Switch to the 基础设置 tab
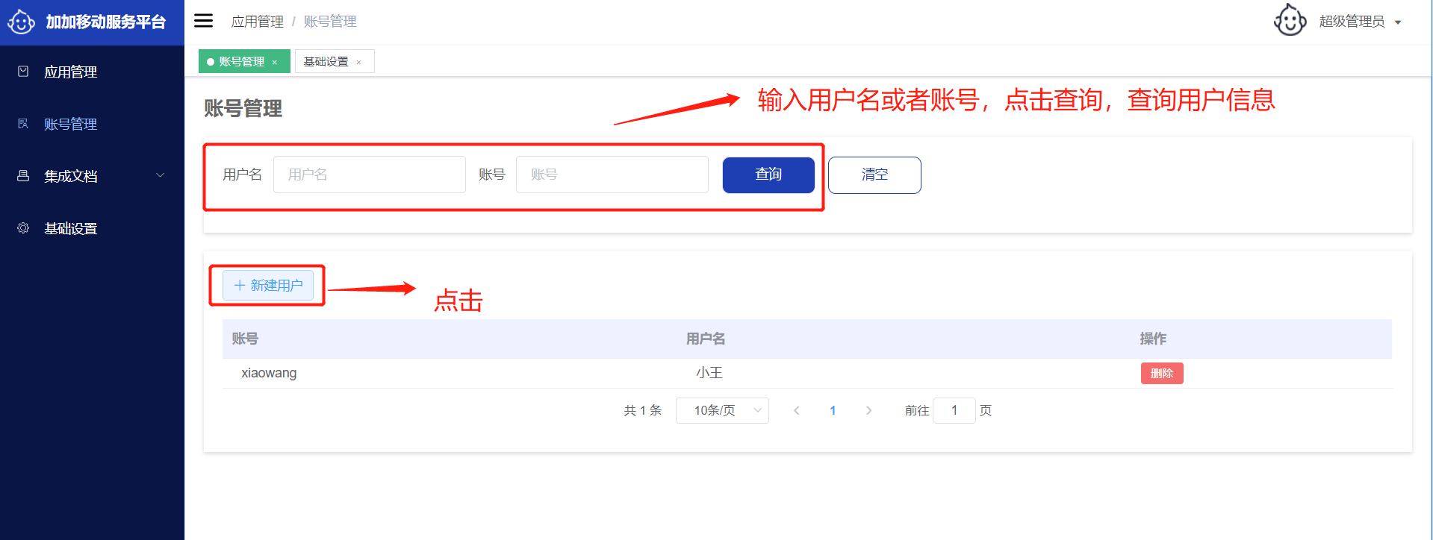 [326, 61]
